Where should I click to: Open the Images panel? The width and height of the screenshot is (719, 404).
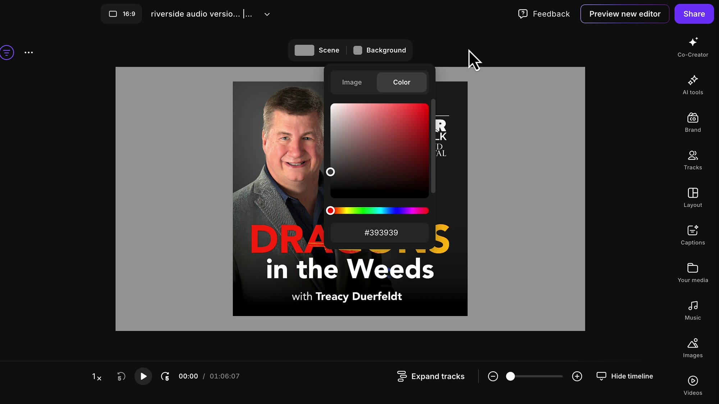point(692,348)
